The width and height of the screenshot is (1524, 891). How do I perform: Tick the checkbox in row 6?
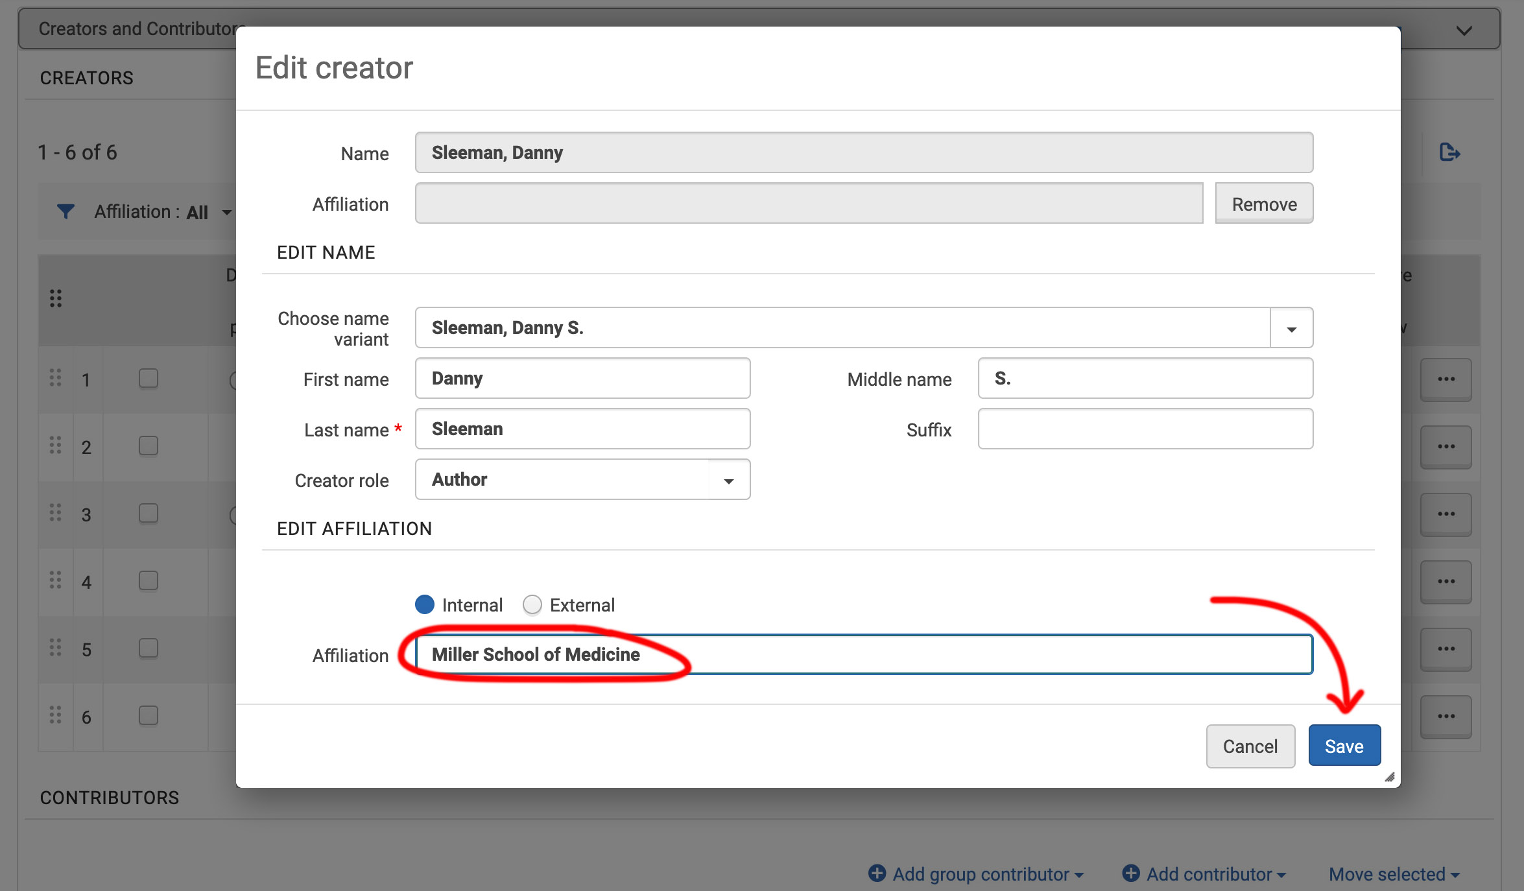coord(149,716)
